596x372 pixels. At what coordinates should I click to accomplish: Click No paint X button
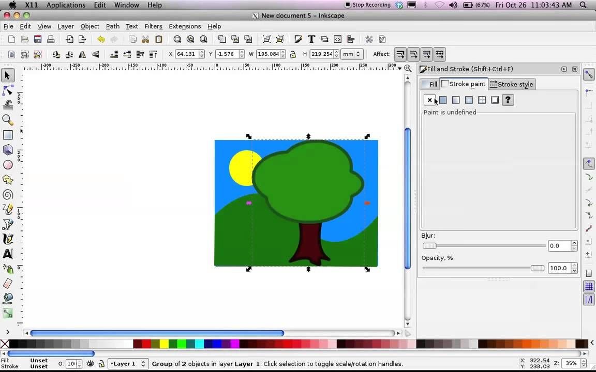click(x=429, y=100)
